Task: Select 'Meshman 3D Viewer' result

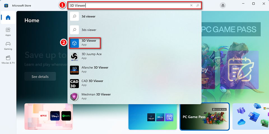Action: coord(134,96)
